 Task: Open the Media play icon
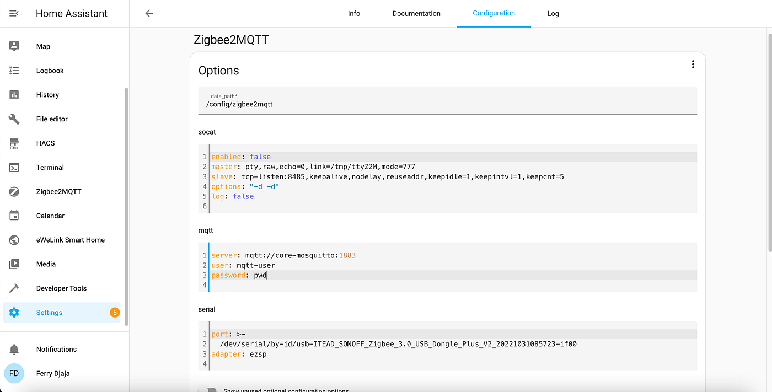point(14,264)
